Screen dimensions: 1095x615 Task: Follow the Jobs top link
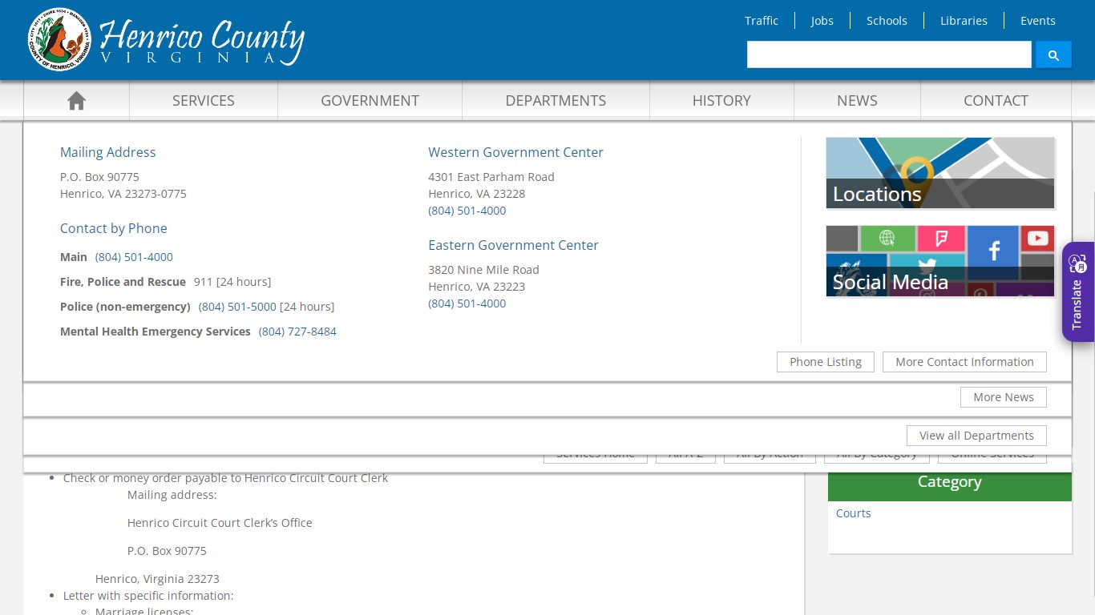coord(822,21)
